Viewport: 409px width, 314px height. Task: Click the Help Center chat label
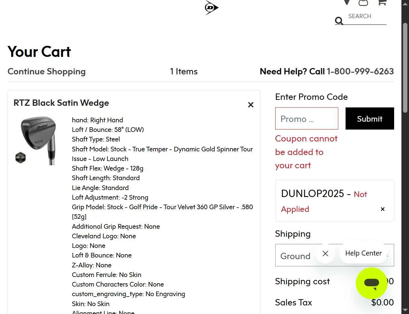coord(363,253)
